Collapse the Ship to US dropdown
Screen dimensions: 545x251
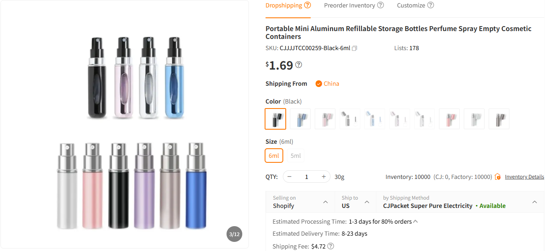(367, 202)
